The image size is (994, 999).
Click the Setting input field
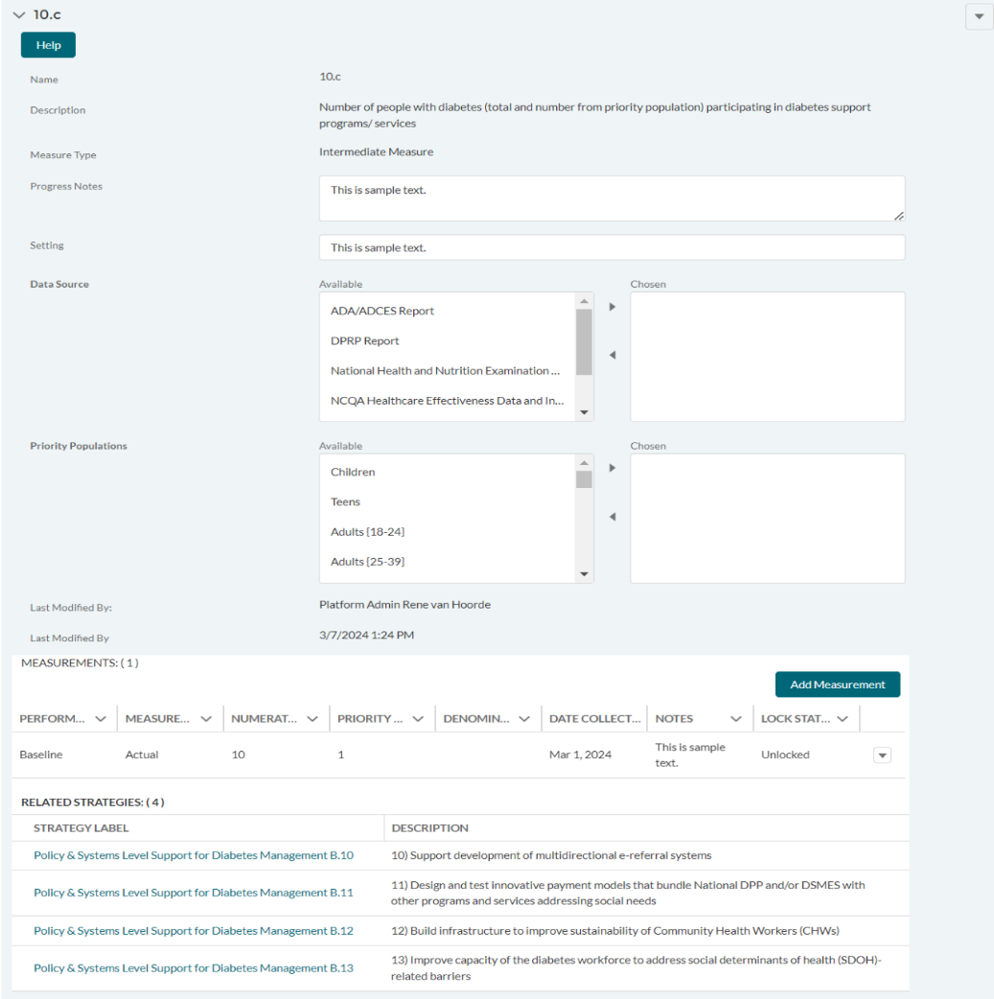tap(612, 247)
